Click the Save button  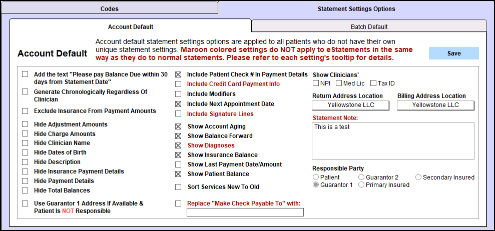click(453, 53)
